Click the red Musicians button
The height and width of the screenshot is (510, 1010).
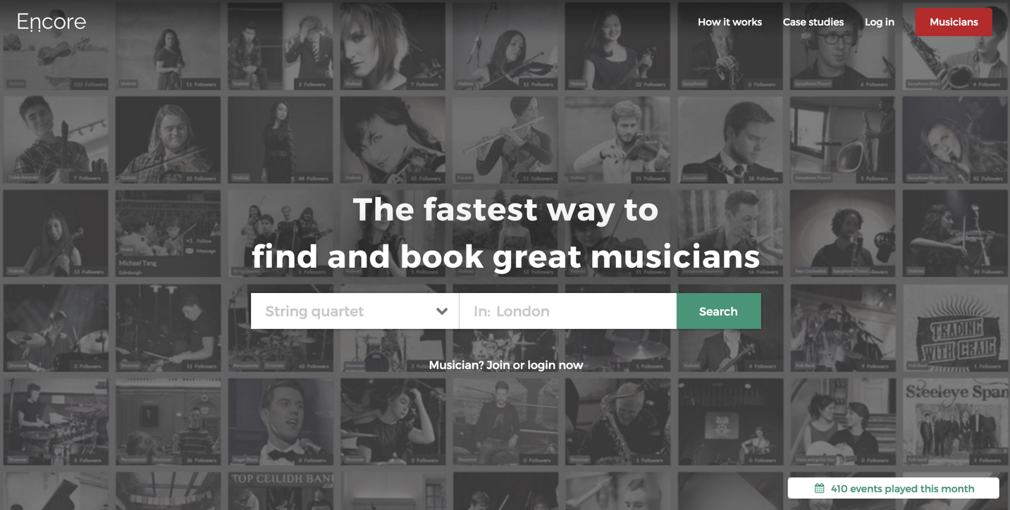coord(954,22)
